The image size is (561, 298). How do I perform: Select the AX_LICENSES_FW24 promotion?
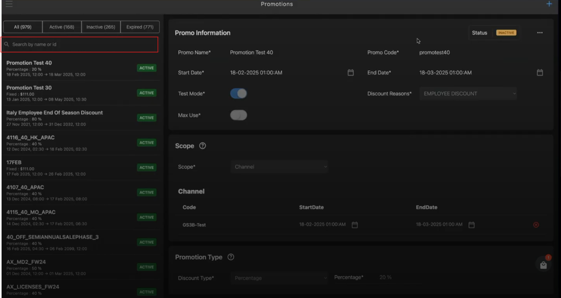(x=82, y=289)
